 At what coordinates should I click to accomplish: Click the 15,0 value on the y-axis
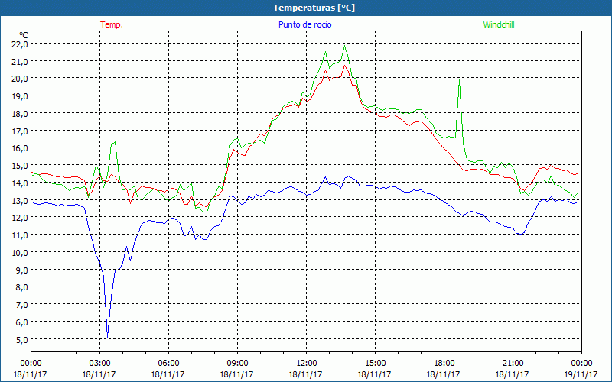click(x=20, y=166)
